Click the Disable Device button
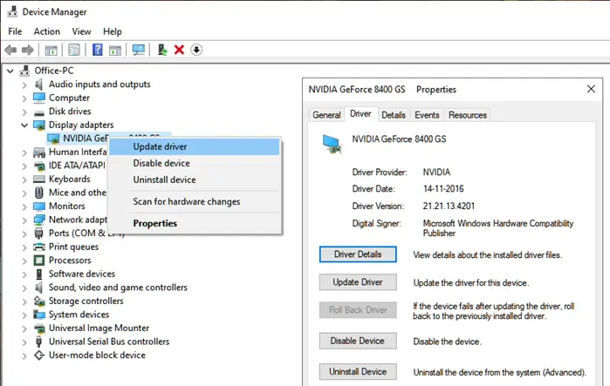The image size is (610, 386). tap(358, 341)
